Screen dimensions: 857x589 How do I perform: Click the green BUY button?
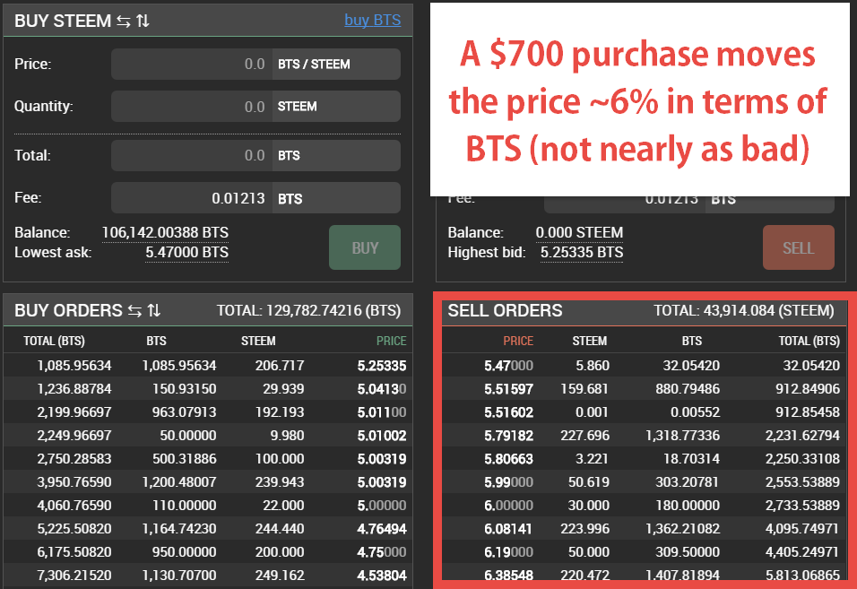[x=365, y=247]
